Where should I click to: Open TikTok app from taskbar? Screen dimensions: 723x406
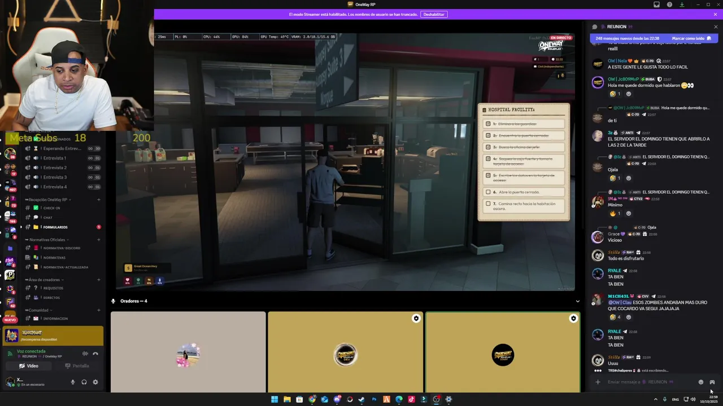411,399
